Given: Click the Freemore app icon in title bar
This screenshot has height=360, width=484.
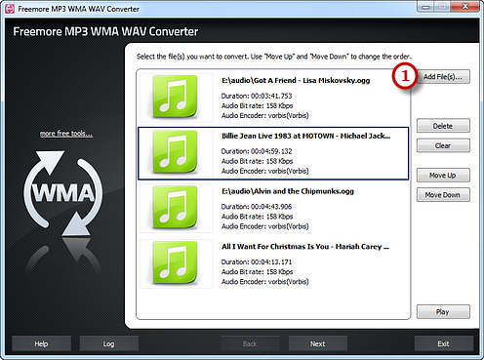Looking at the screenshot, I should tap(10, 9).
